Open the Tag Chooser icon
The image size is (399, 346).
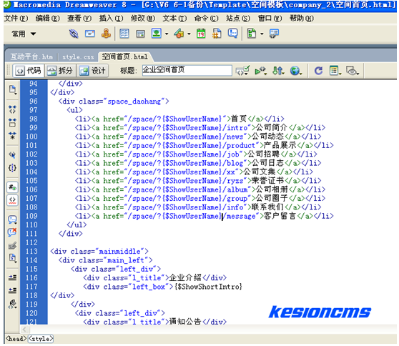tap(274, 34)
